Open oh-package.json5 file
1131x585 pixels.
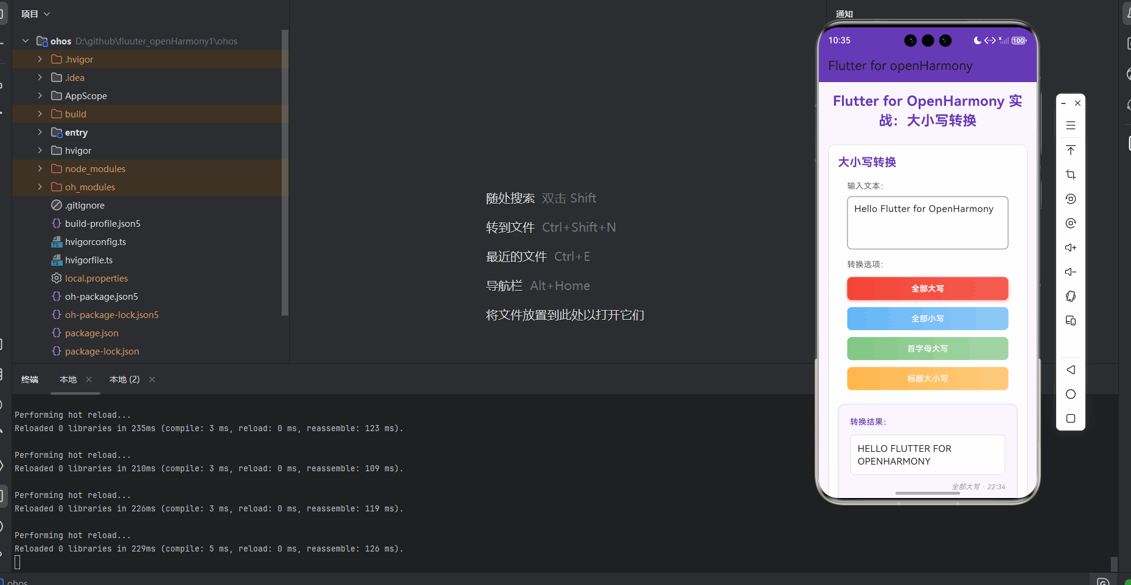click(101, 297)
